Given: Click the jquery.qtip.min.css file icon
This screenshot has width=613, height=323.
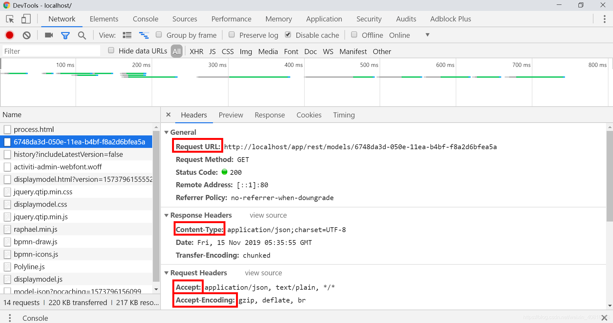Looking at the screenshot, I should 7,192.
